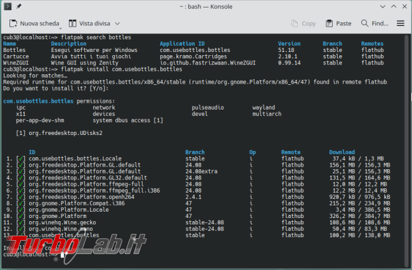Click checkmark for org.freedesktop.Platform.GL32.default

[21, 178]
